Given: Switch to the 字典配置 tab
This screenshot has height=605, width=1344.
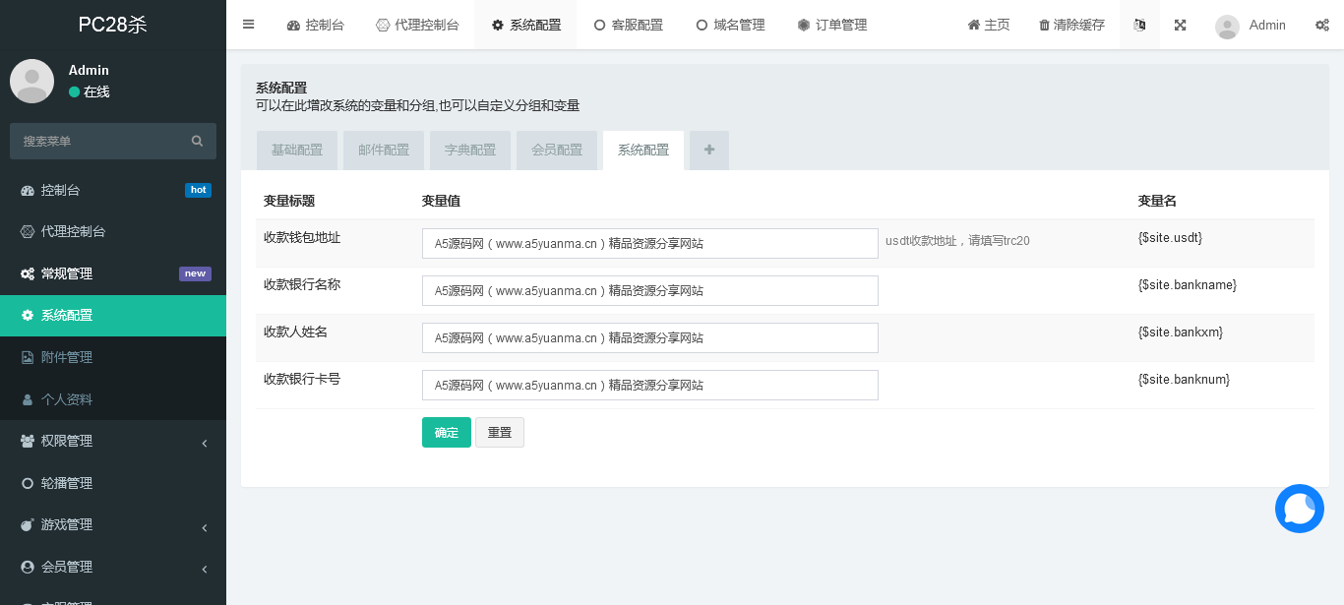Looking at the screenshot, I should 470,151.
